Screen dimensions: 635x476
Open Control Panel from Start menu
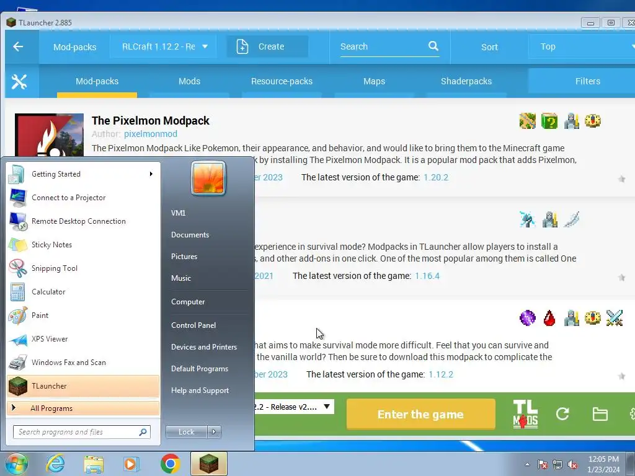[x=193, y=325]
